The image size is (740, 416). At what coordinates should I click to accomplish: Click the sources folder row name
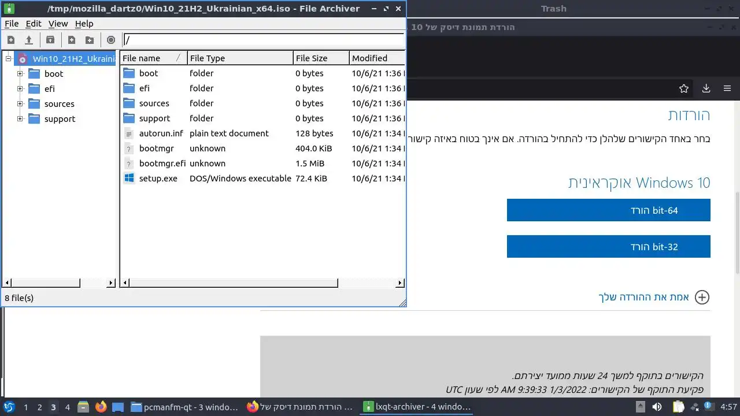(x=154, y=103)
